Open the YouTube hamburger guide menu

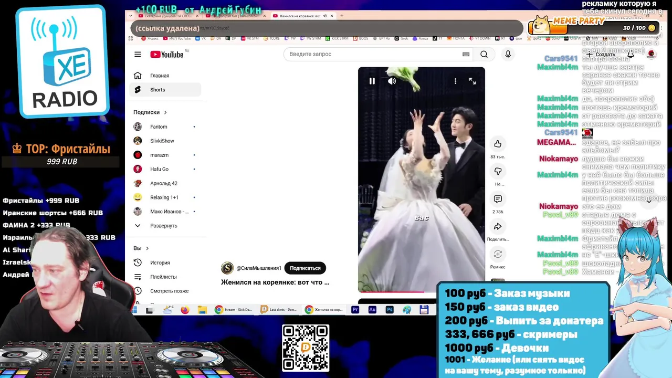pos(138,54)
